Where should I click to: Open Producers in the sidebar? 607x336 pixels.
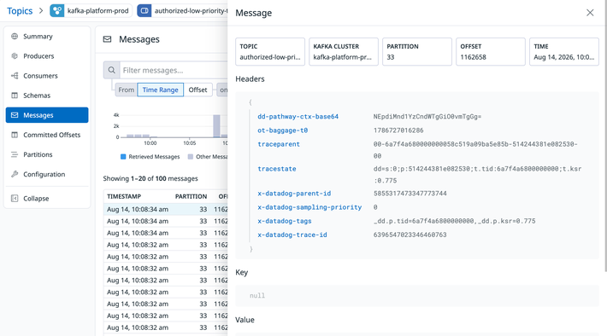click(x=47, y=56)
